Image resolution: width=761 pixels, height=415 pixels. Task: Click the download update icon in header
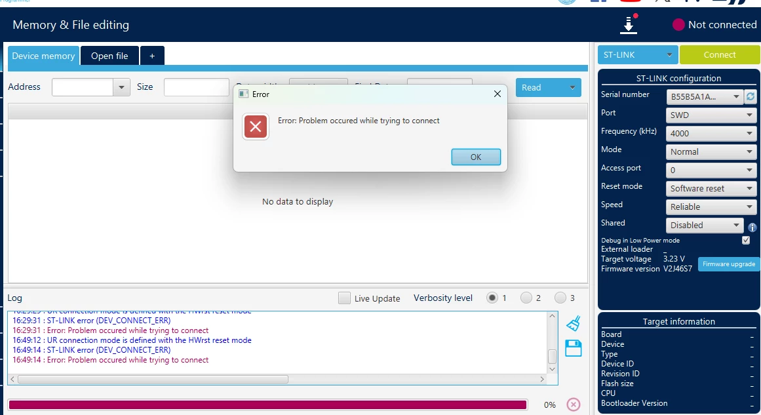click(629, 25)
